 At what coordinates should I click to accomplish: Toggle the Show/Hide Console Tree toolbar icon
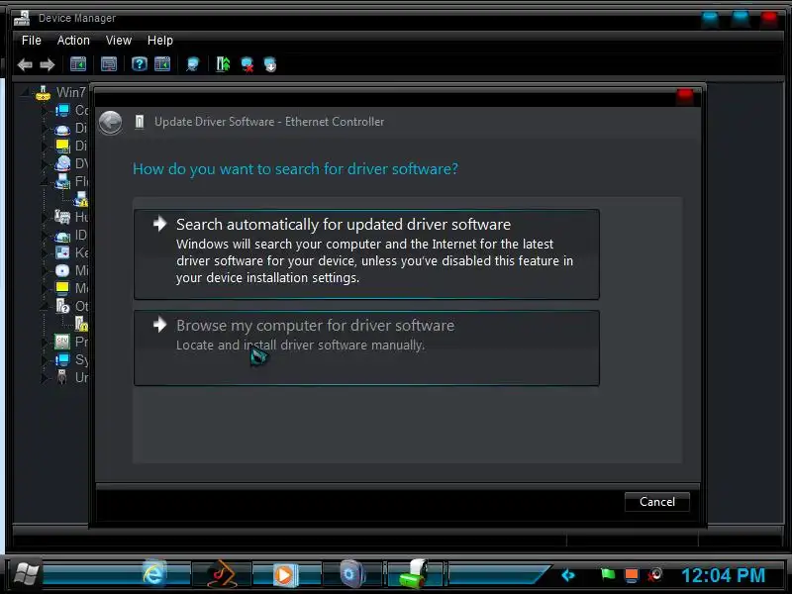coord(78,64)
